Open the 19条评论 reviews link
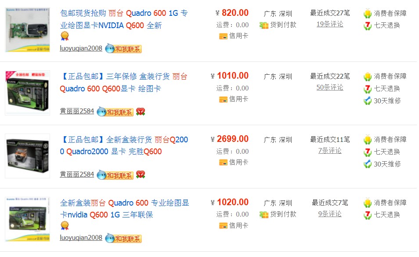 click(x=330, y=24)
